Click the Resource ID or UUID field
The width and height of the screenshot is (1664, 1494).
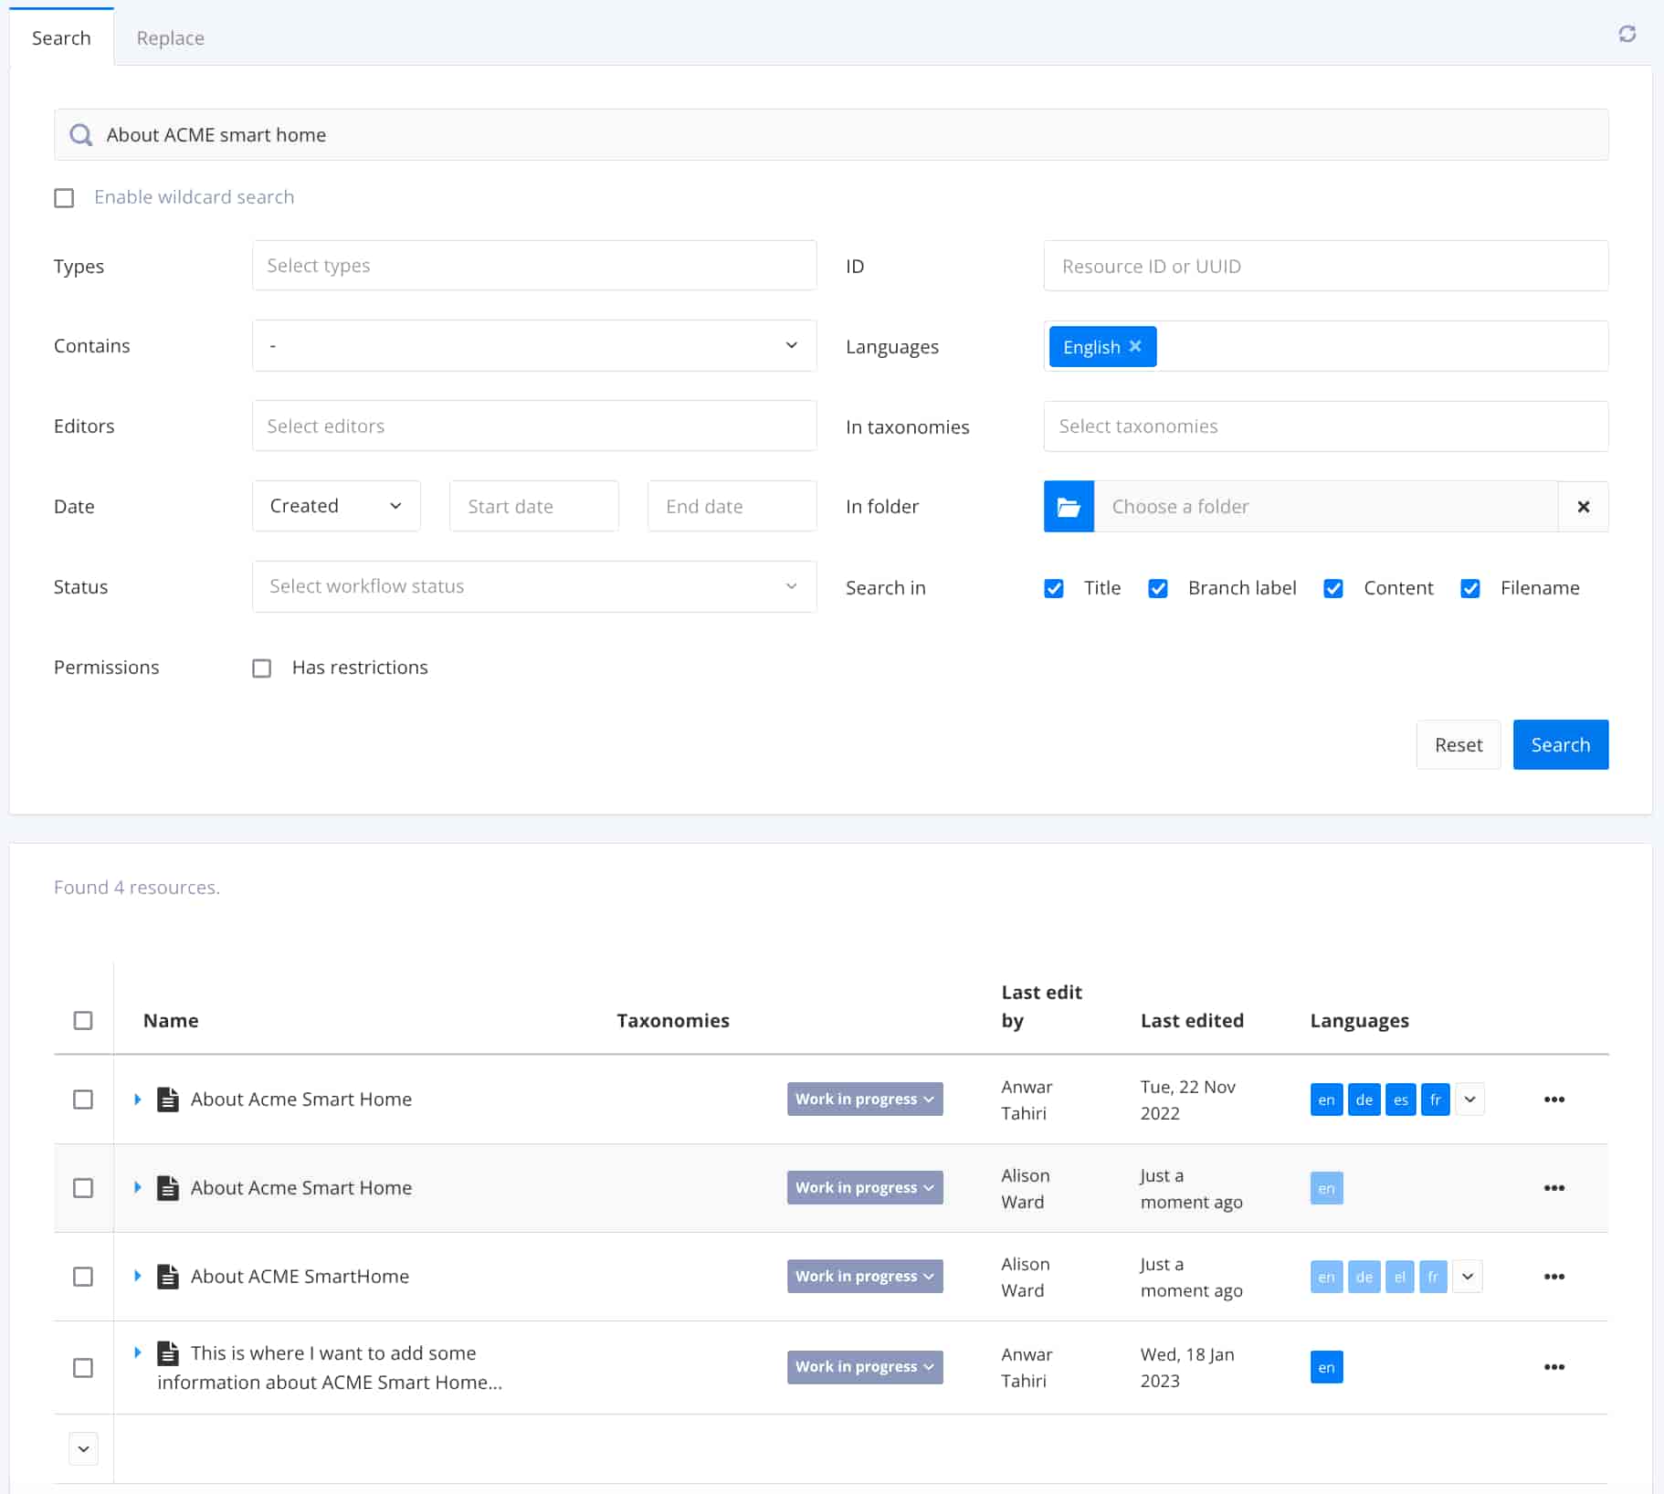click(1324, 267)
